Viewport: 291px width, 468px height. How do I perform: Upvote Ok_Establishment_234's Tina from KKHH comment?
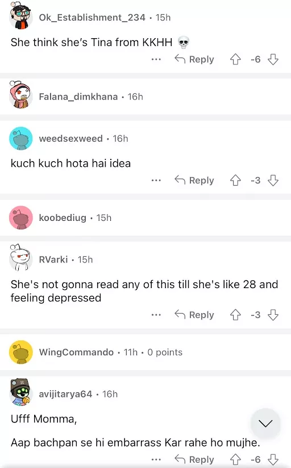coord(235,59)
